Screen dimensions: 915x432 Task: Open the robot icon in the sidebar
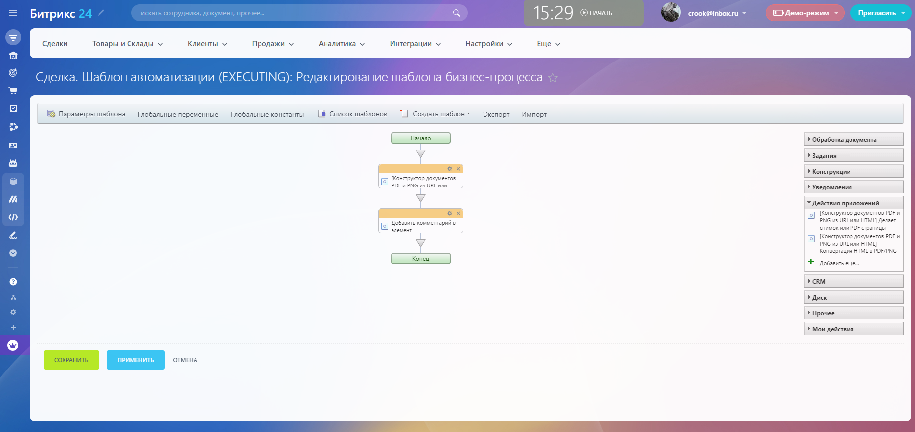13,163
